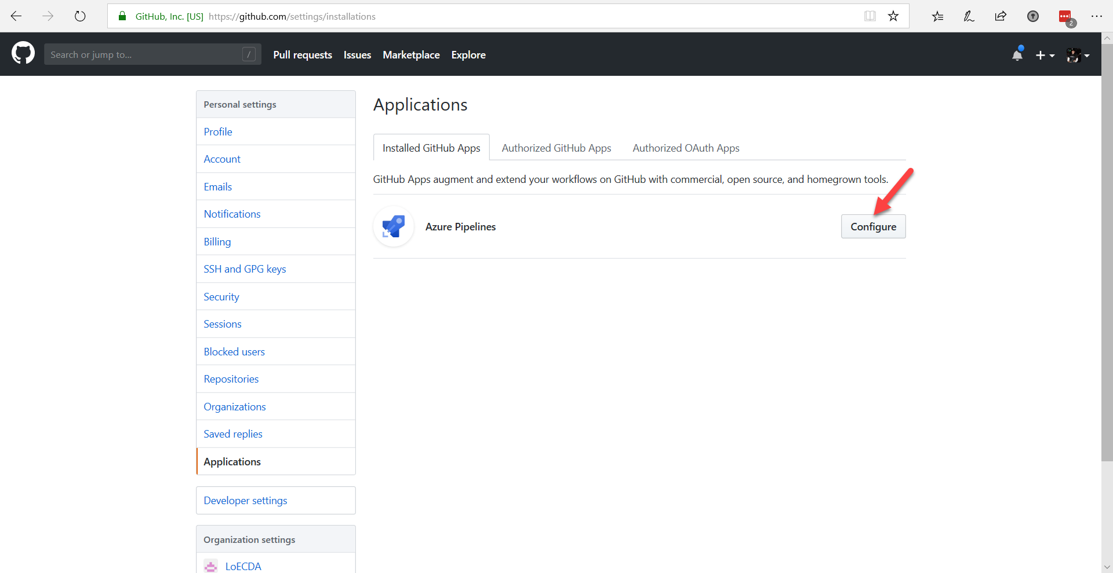This screenshot has width=1113, height=573.
Task: Click the share page icon
Action: click(1001, 16)
